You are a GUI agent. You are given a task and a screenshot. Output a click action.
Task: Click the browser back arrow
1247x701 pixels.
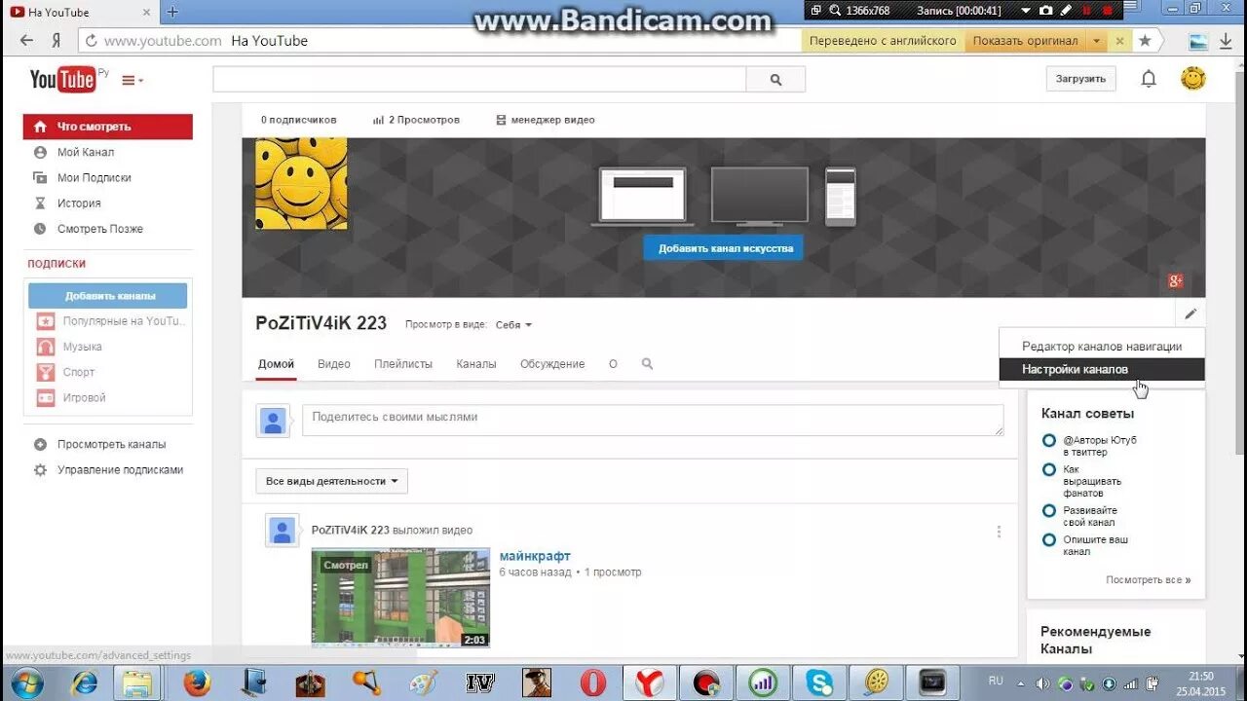click(26, 41)
